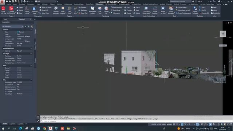Click the ByLayer color swatch in Properties

click(18, 32)
